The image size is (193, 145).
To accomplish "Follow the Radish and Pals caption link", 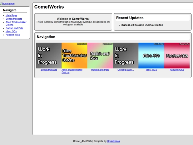I will [x=100, y=70].
